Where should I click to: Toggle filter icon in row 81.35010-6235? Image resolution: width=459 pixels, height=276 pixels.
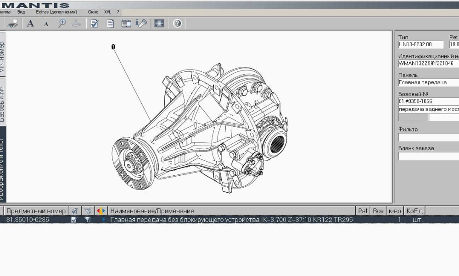[88, 220]
